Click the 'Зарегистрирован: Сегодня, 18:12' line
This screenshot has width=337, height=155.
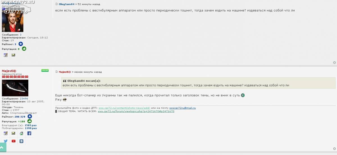[x=25, y=38]
